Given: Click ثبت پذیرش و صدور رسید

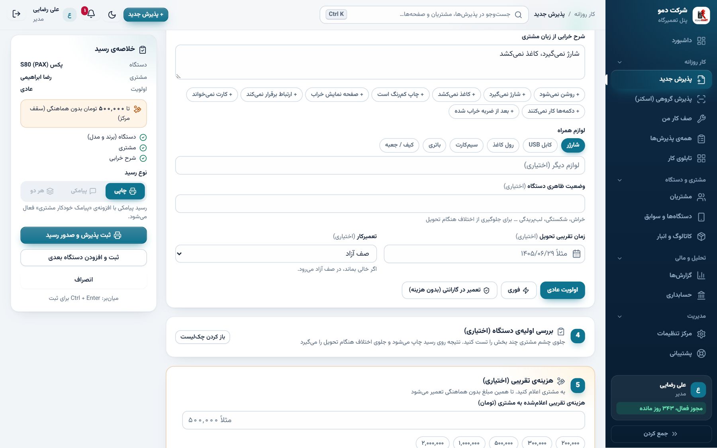Looking at the screenshot, I should point(84,235).
